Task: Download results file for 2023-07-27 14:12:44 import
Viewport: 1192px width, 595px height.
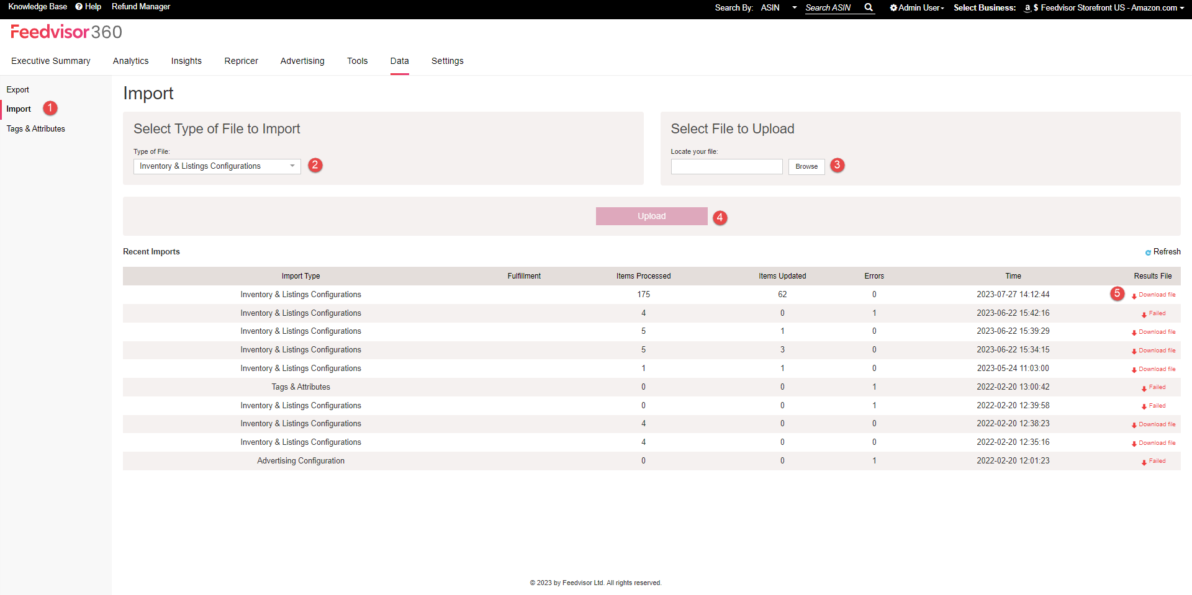Action: (x=1154, y=295)
